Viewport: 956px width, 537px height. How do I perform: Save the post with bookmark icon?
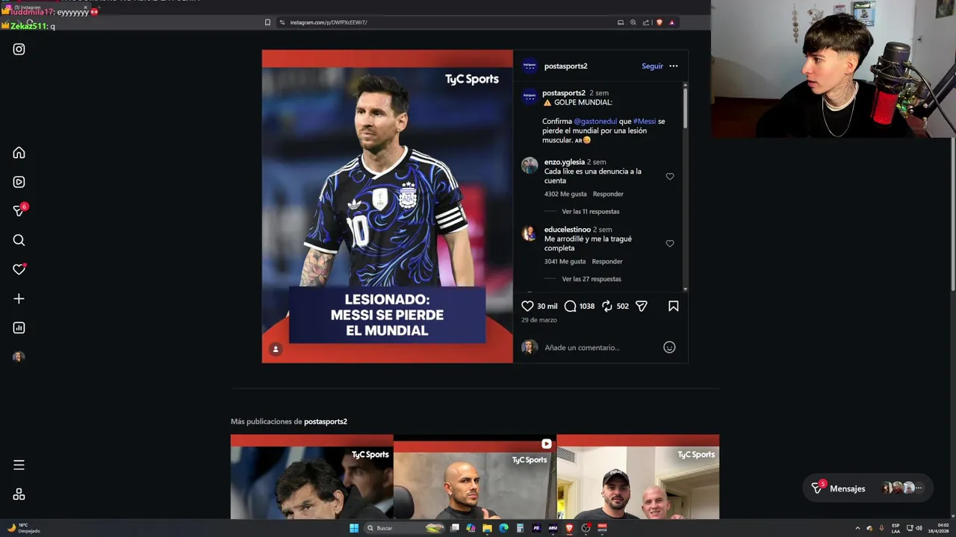pyautogui.click(x=673, y=306)
